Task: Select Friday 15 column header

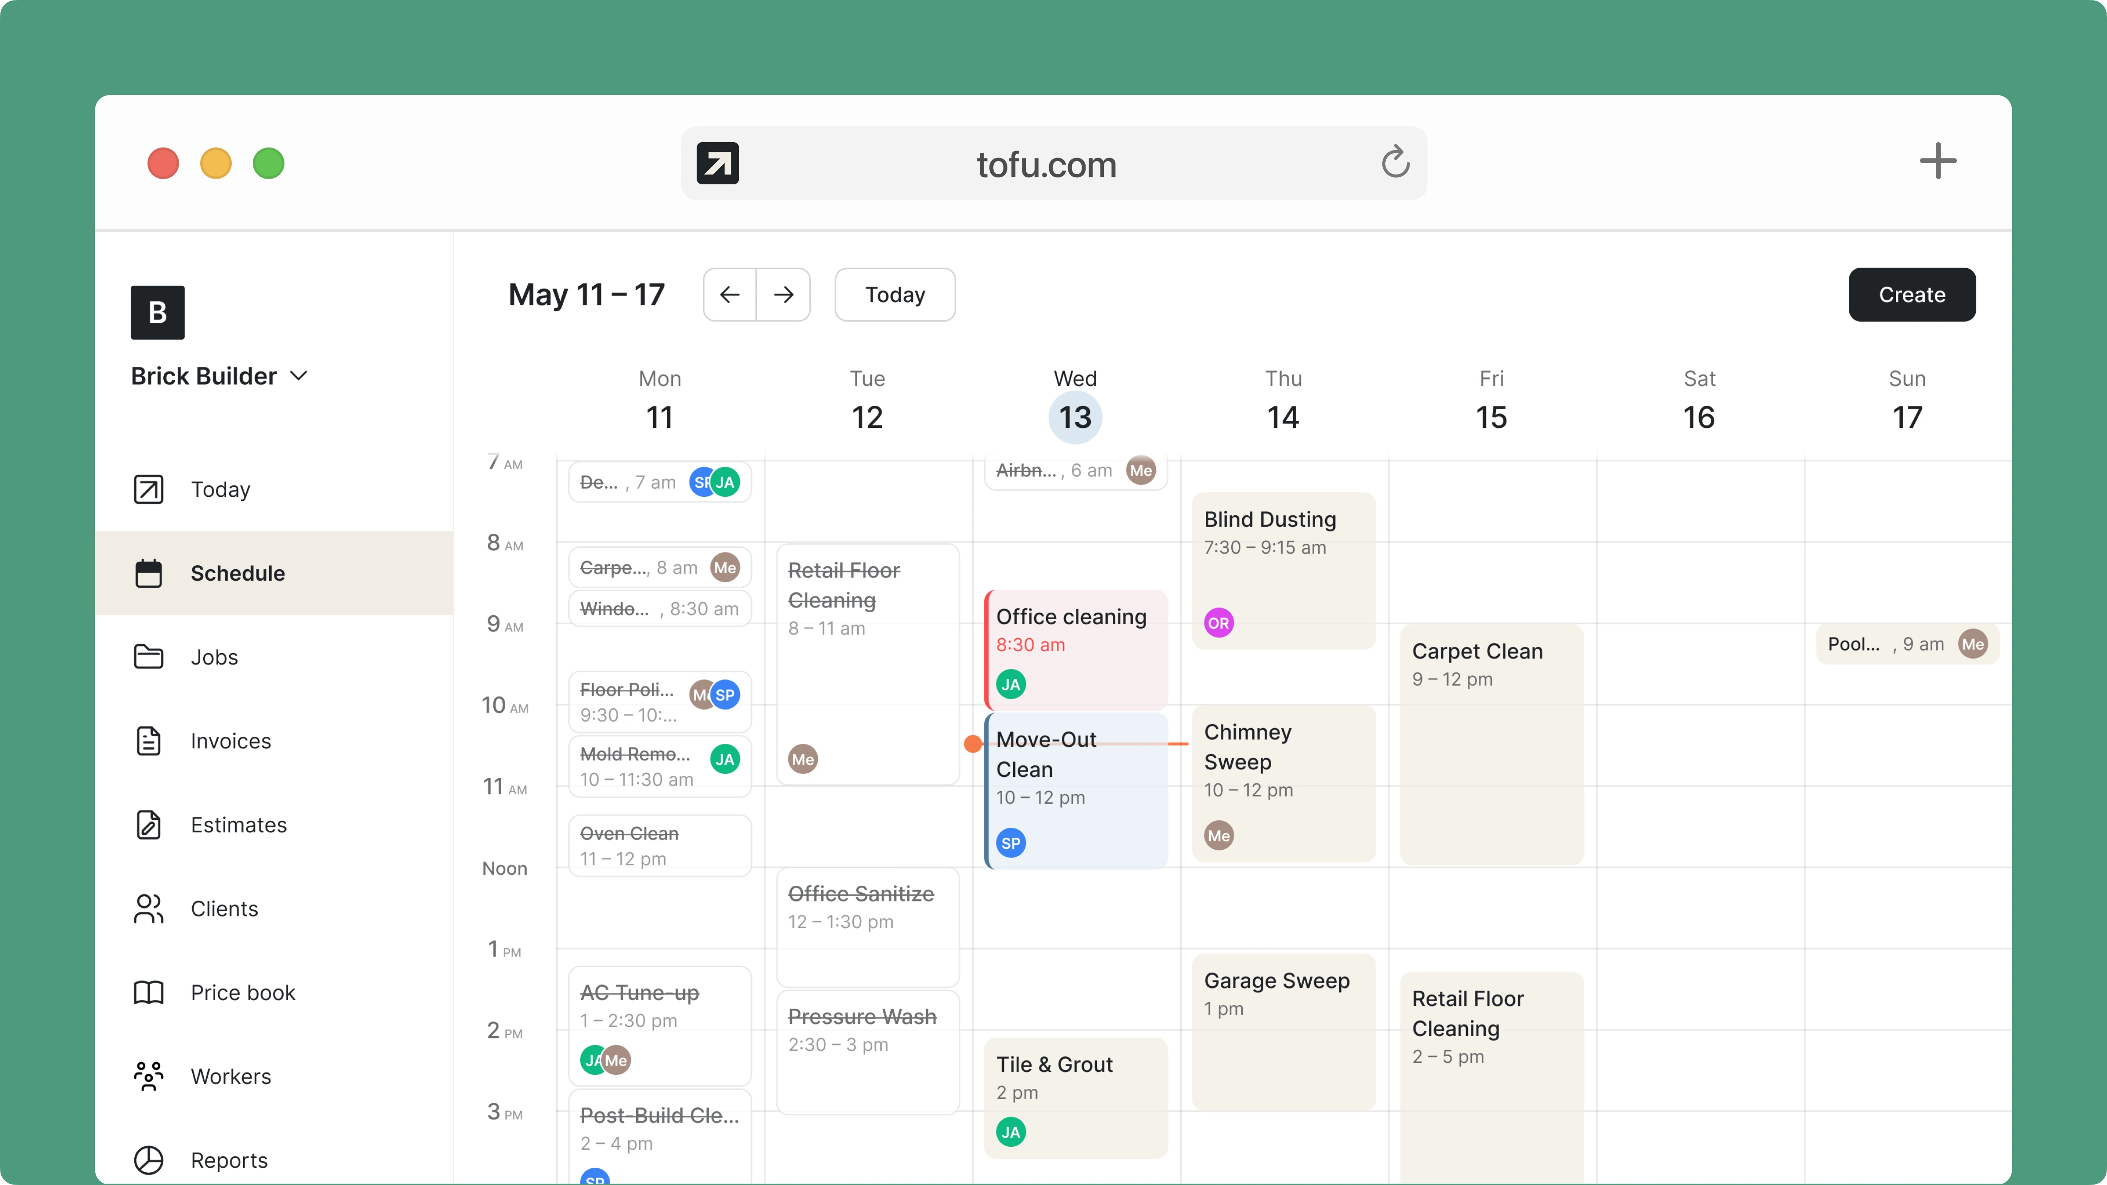Action: click(x=1491, y=401)
